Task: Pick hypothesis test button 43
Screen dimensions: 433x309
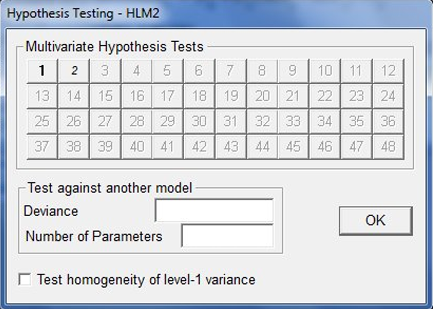Action: (231, 147)
